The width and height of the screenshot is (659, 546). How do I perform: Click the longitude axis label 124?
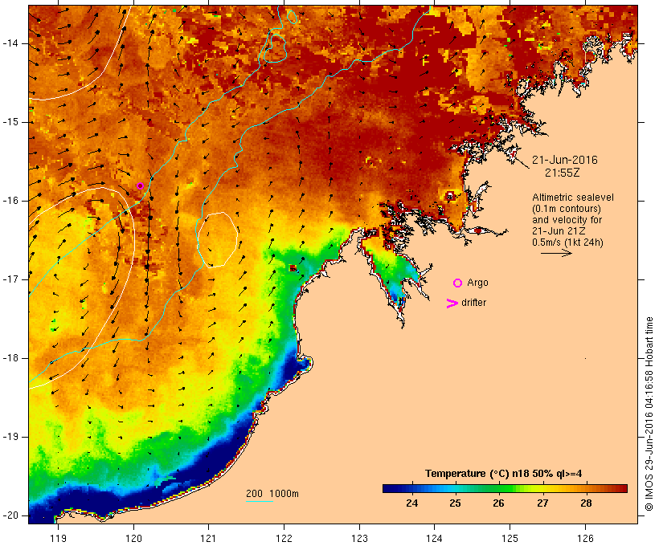click(434, 539)
